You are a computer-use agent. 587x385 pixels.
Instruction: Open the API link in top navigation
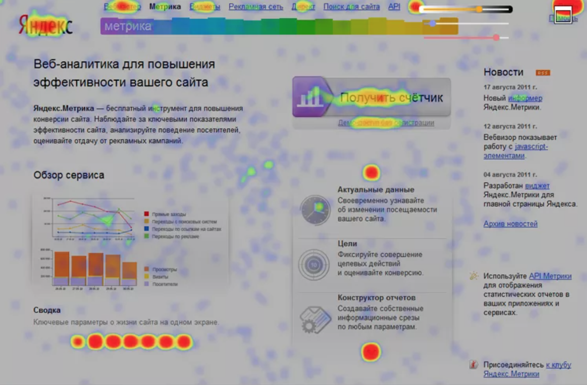click(394, 7)
